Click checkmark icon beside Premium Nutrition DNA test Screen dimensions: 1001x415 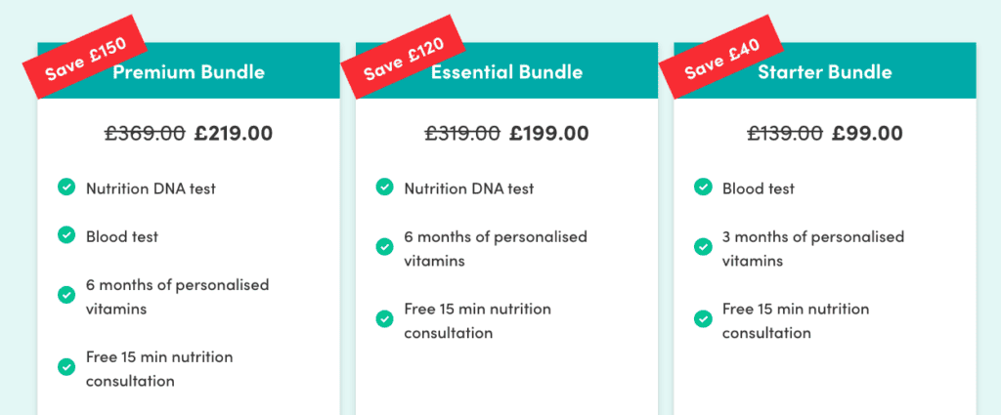click(66, 187)
